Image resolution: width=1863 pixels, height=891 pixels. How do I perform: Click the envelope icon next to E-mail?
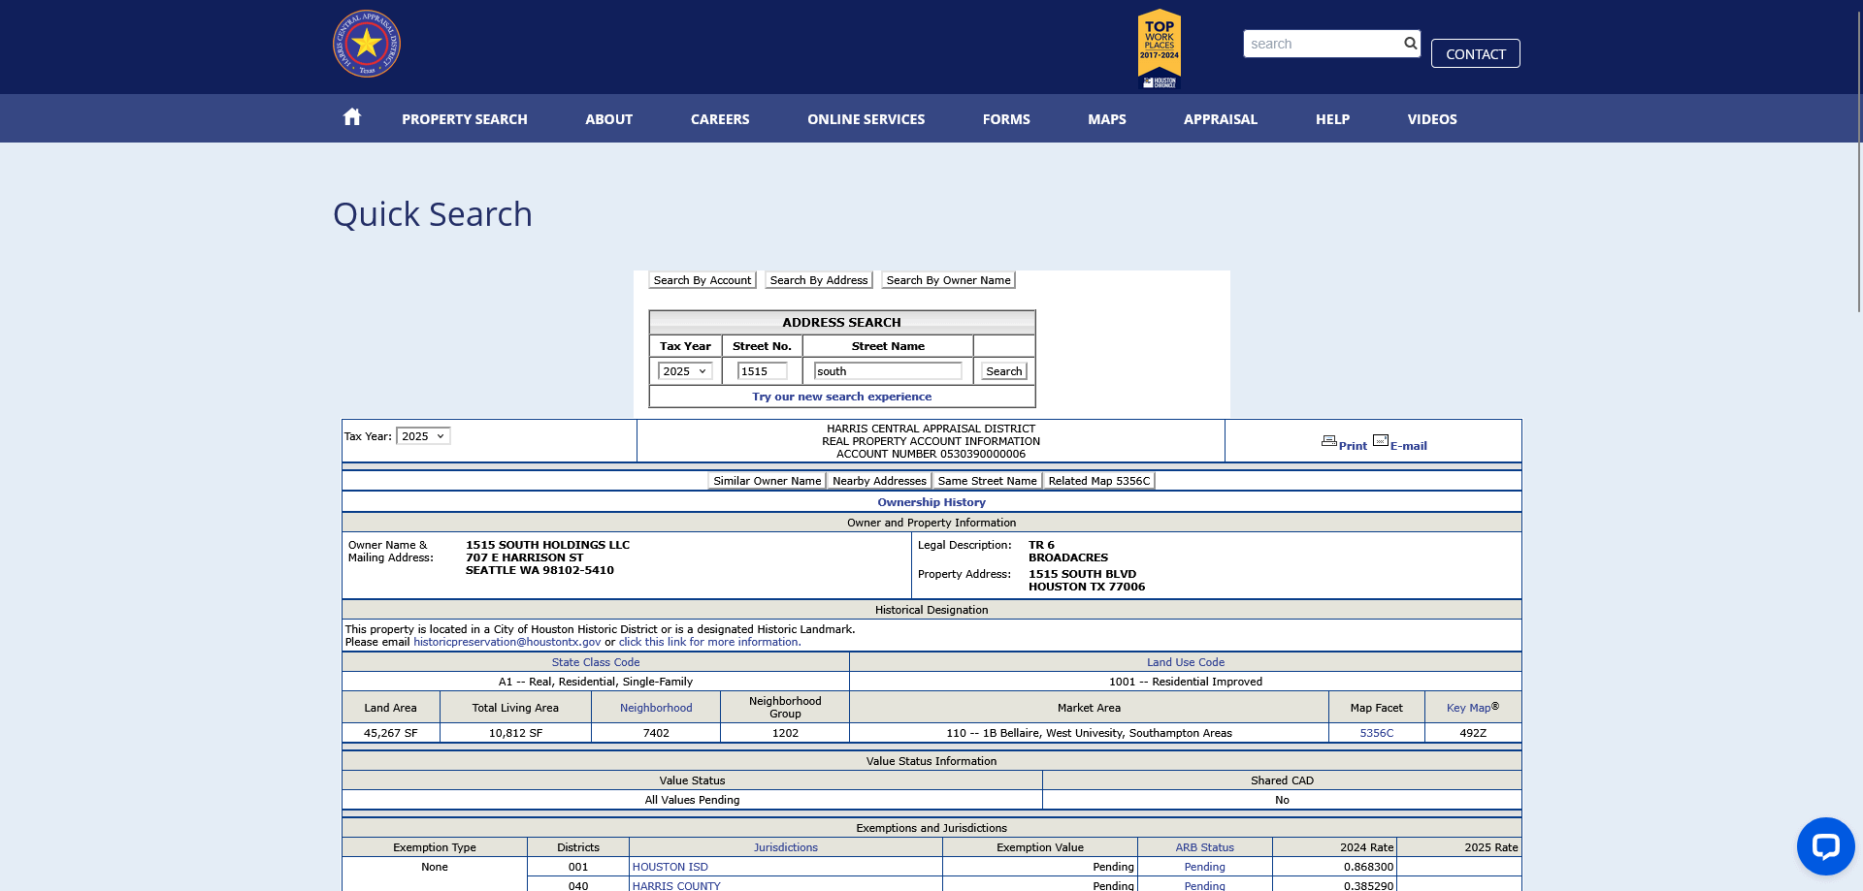tap(1381, 440)
